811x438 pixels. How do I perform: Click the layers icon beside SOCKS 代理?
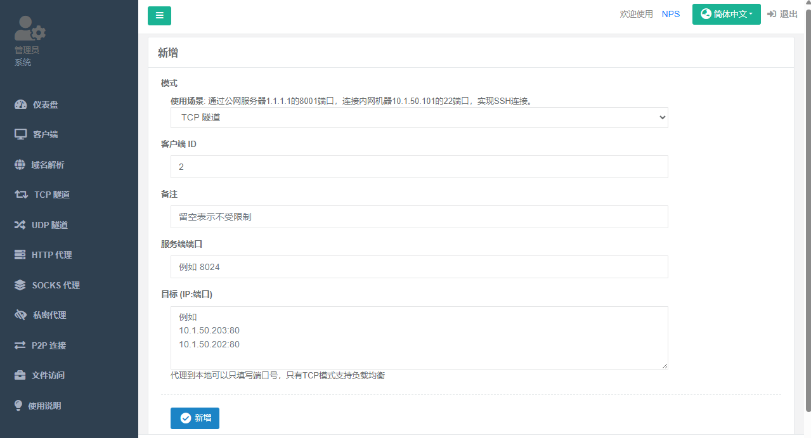20,285
